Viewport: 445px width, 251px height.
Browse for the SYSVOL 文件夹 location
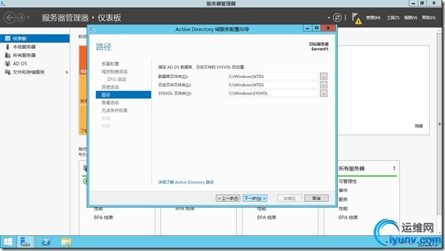pyautogui.click(x=323, y=93)
